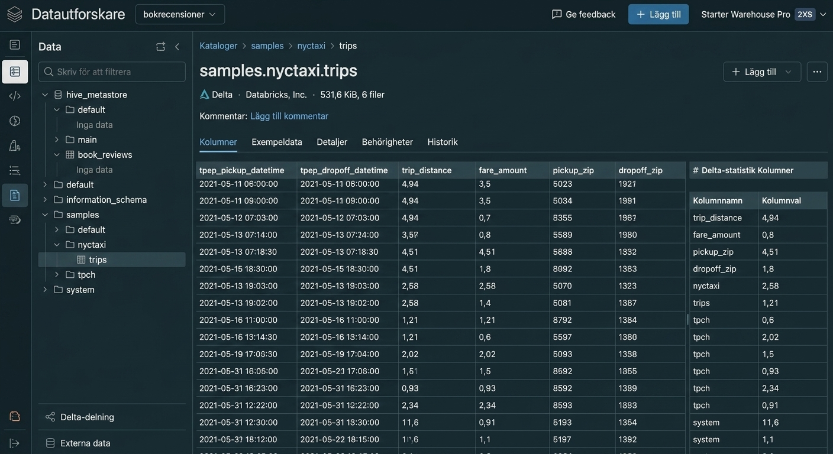Open the flask experiments sidebar icon

coord(15,145)
